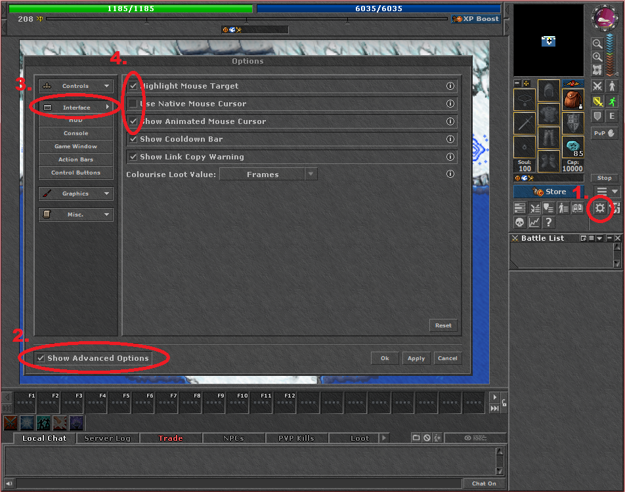The image size is (625, 492).
Task: Open the options gear icon
Action: (599, 209)
